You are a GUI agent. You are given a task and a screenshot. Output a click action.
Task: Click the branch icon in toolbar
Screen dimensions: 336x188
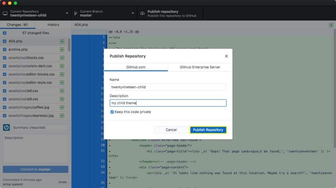click(75, 13)
